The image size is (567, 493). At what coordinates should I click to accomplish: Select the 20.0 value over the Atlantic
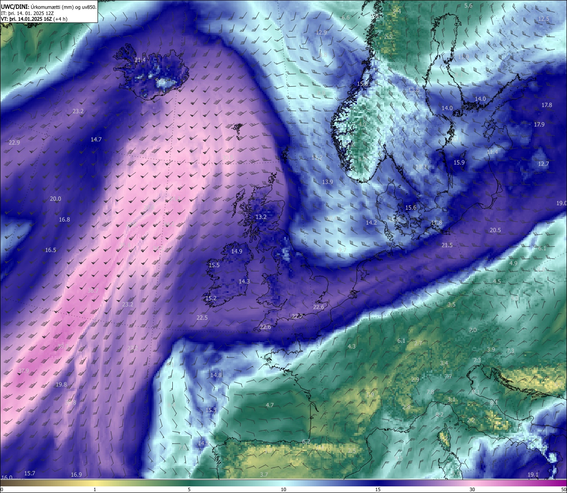pos(55,199)
